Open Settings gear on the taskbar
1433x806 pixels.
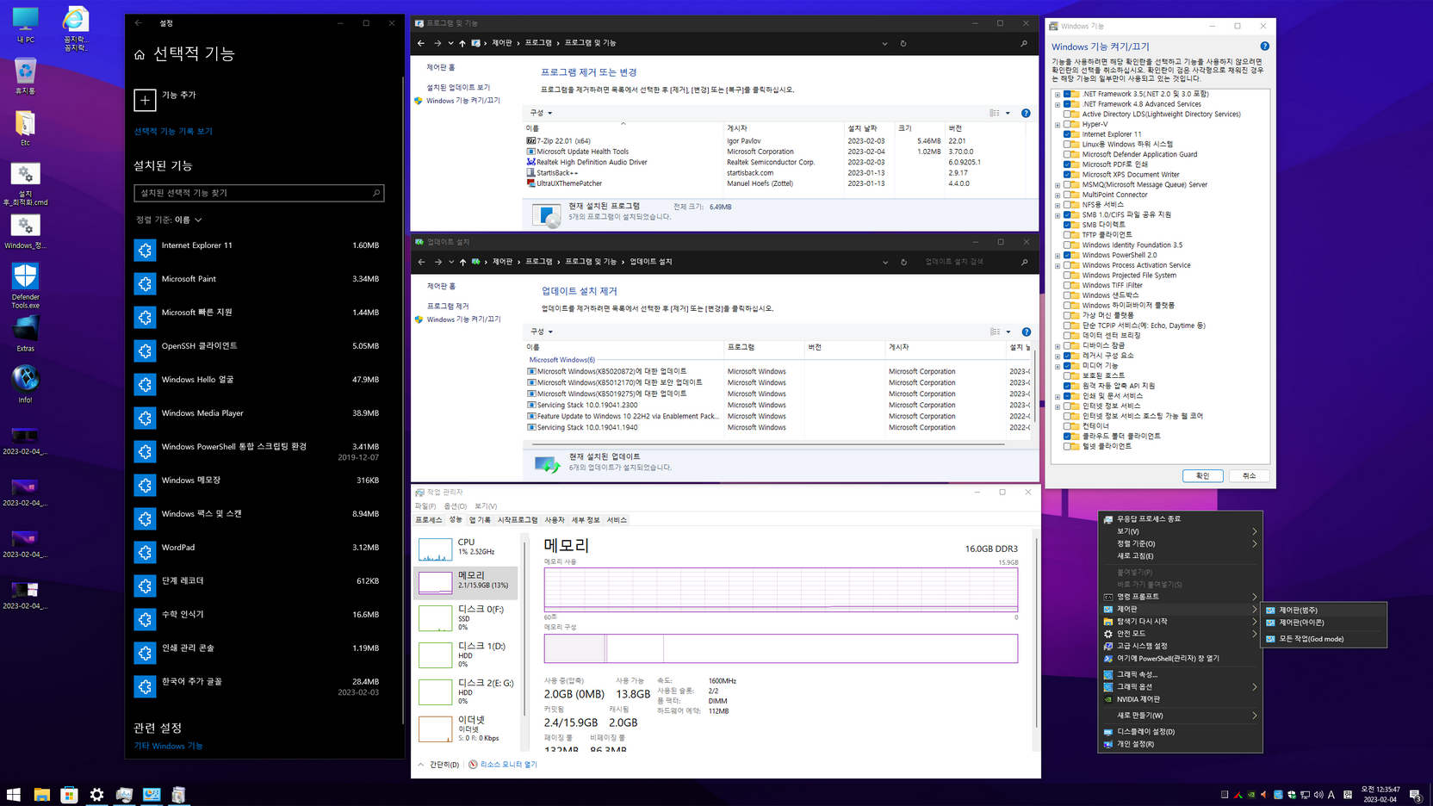tap(96, 795)
